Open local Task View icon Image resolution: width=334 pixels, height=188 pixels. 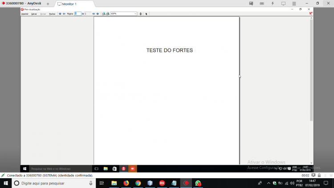pyautogui.click(x=102, y=183)
